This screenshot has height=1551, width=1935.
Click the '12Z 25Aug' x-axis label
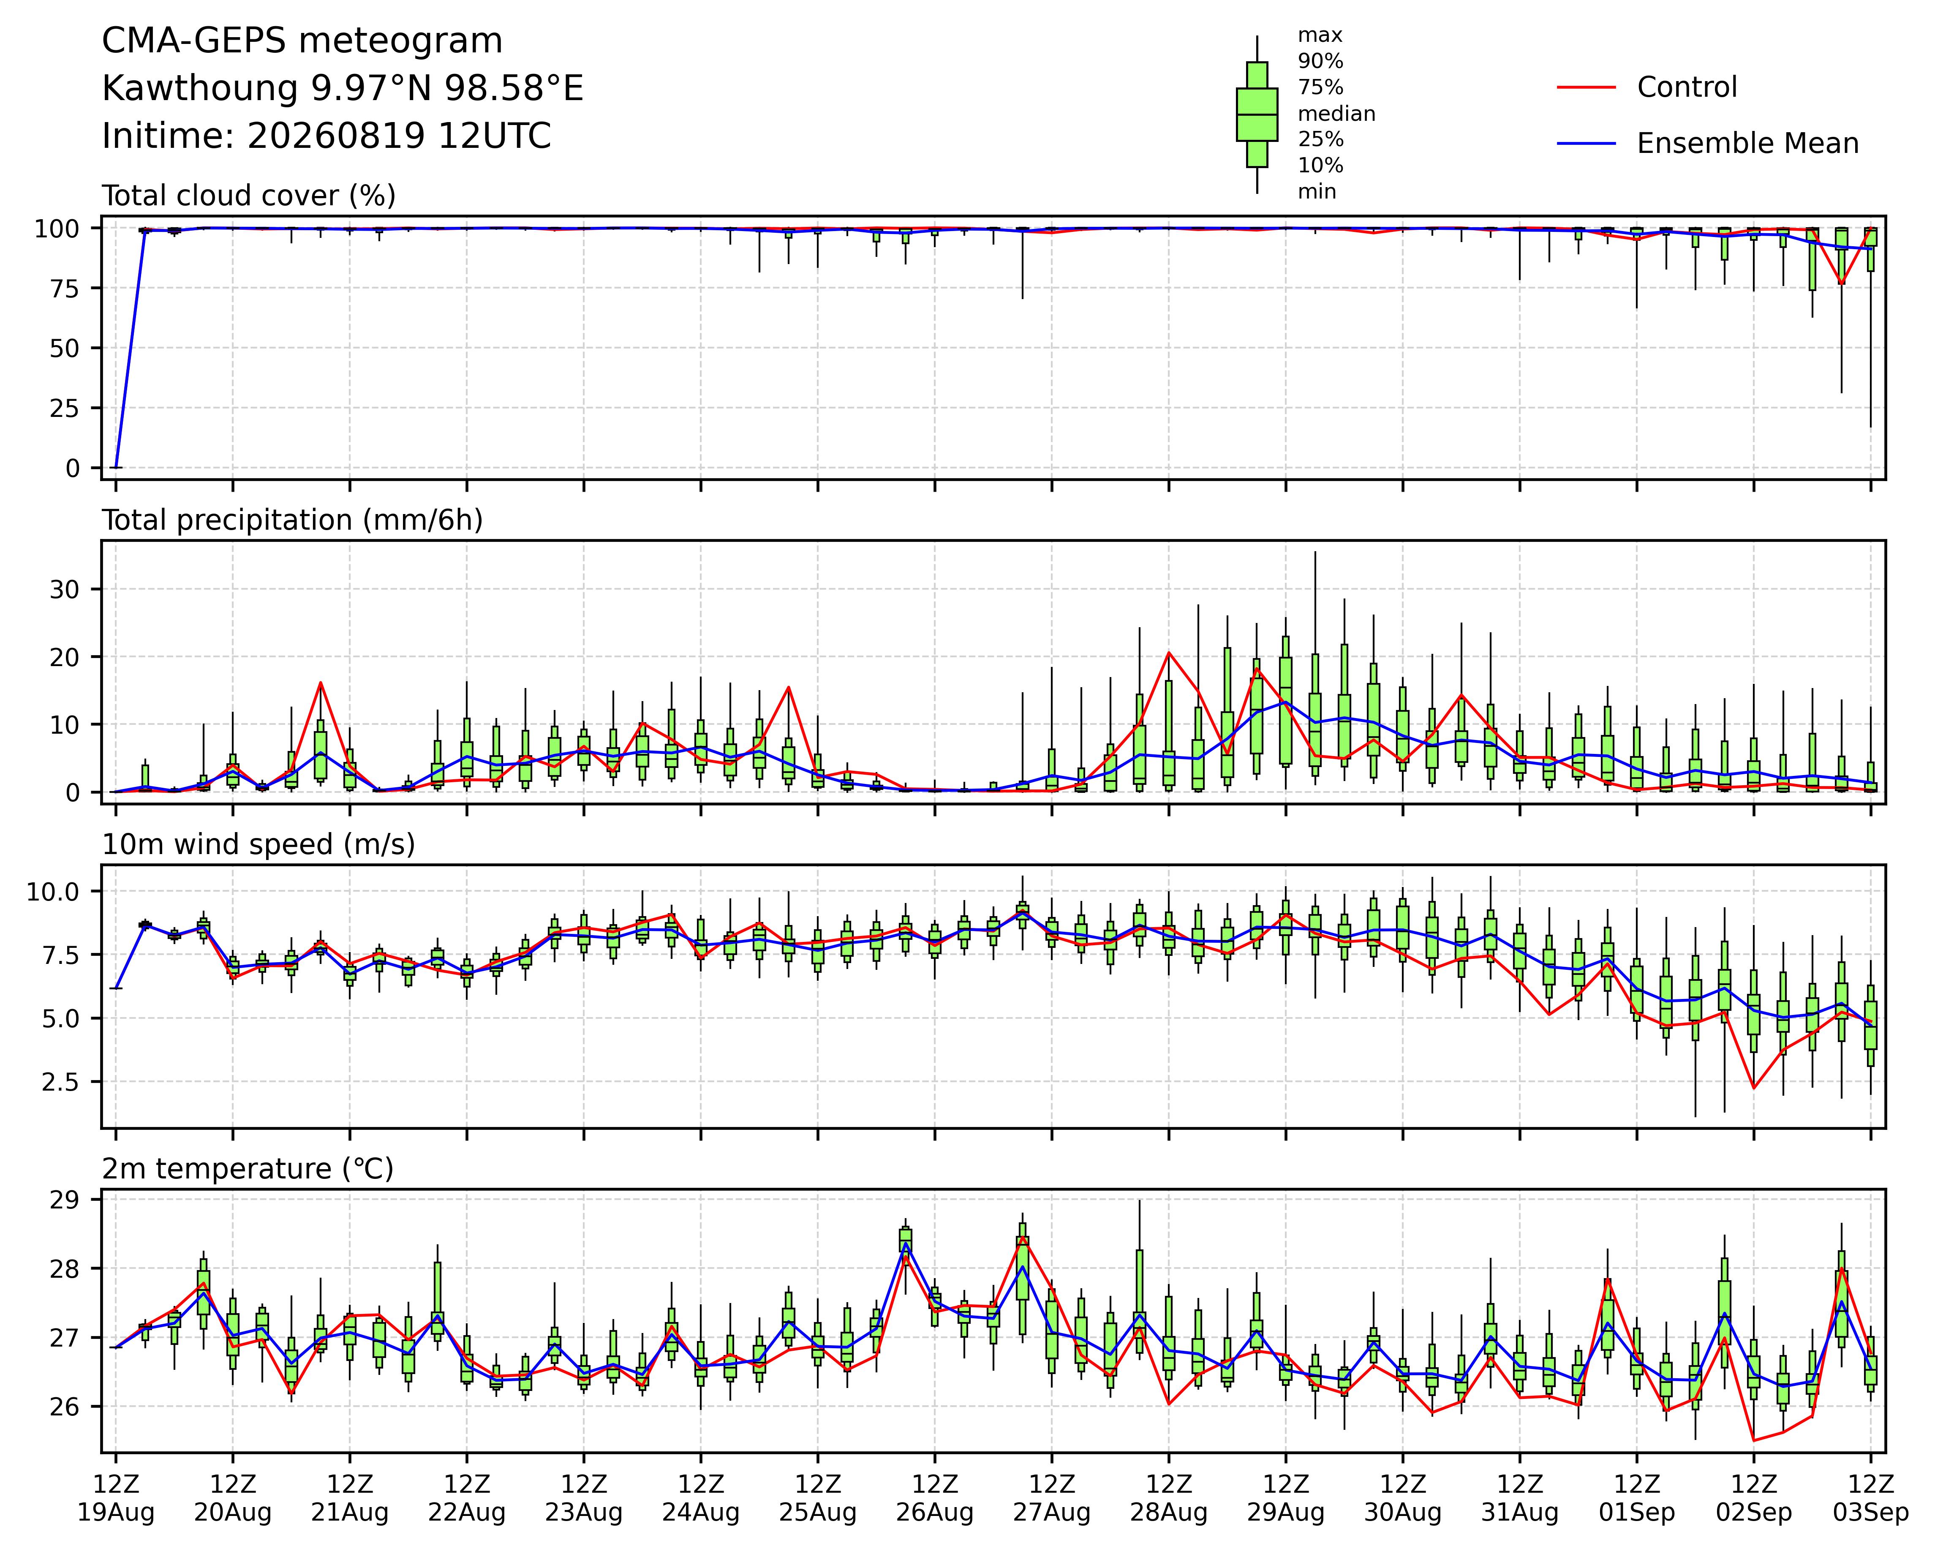coord(818,1498)
